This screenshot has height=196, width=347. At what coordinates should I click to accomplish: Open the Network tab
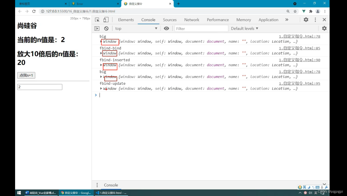point(192,20)
